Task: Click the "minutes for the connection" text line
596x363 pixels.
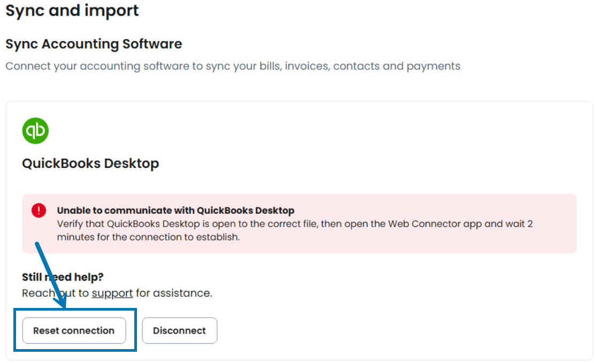Action: point(148,237)
